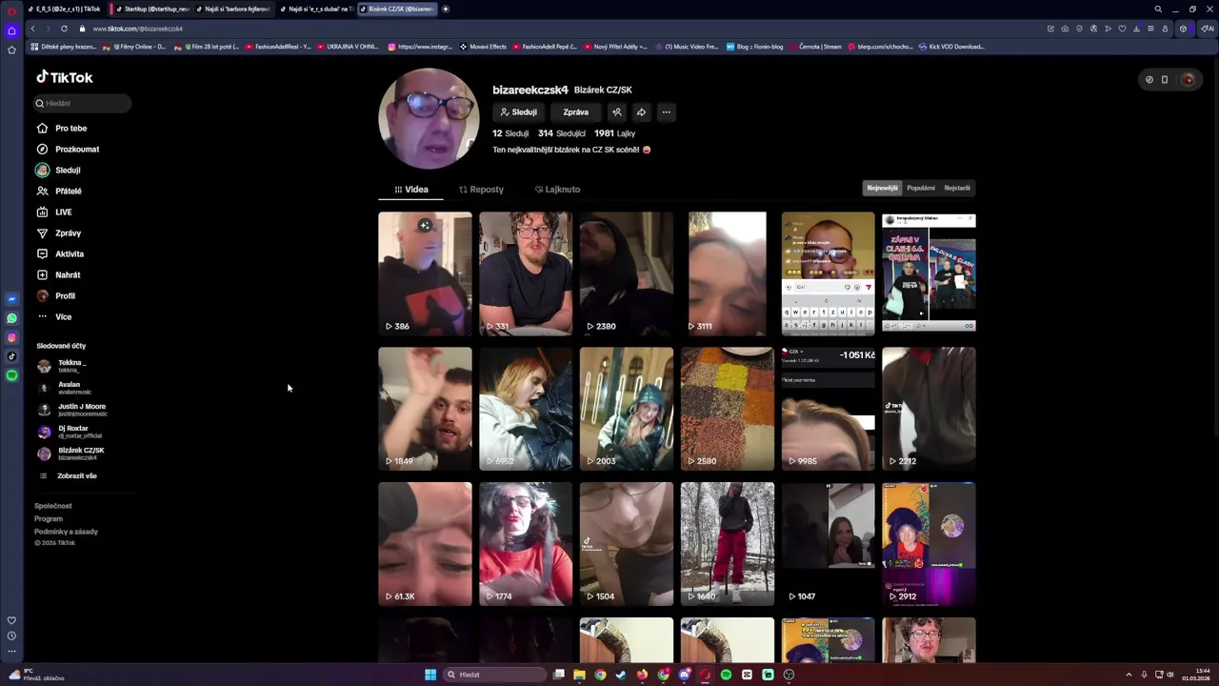This screenshot has width=1219, height=686.
Task: Follow bizareekczsk4 with the Sleduji button
Action: (519, 111)
